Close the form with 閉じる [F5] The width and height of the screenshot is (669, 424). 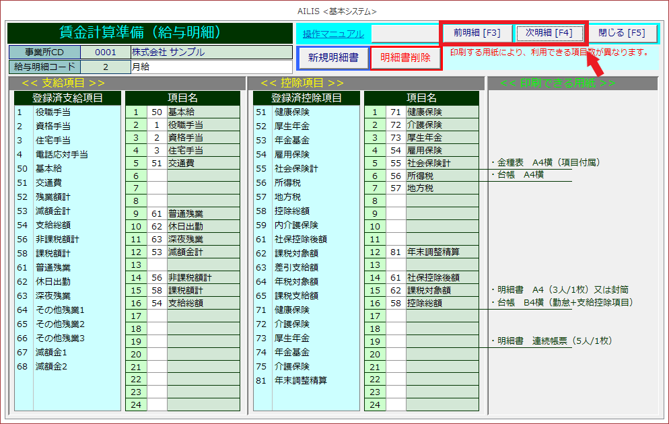tap(621, 32)
